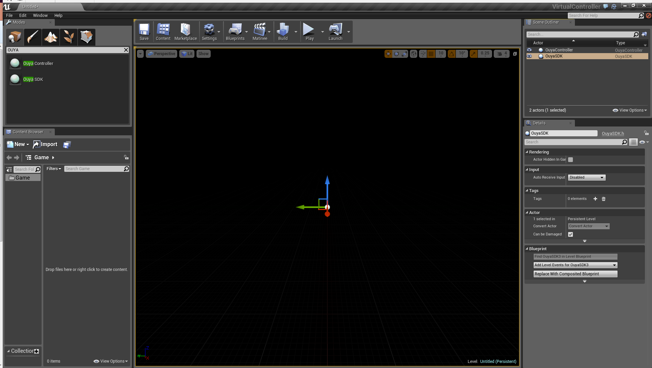
Task: Open the Marketplace from toolbar
Action: 185,32
